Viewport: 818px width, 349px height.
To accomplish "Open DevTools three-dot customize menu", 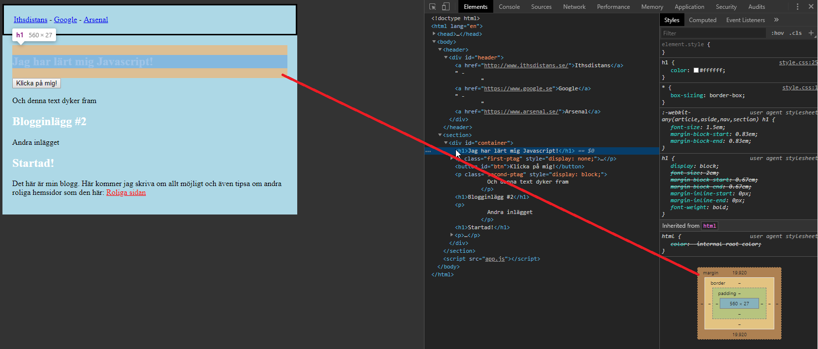I will [x=797, y=6].
